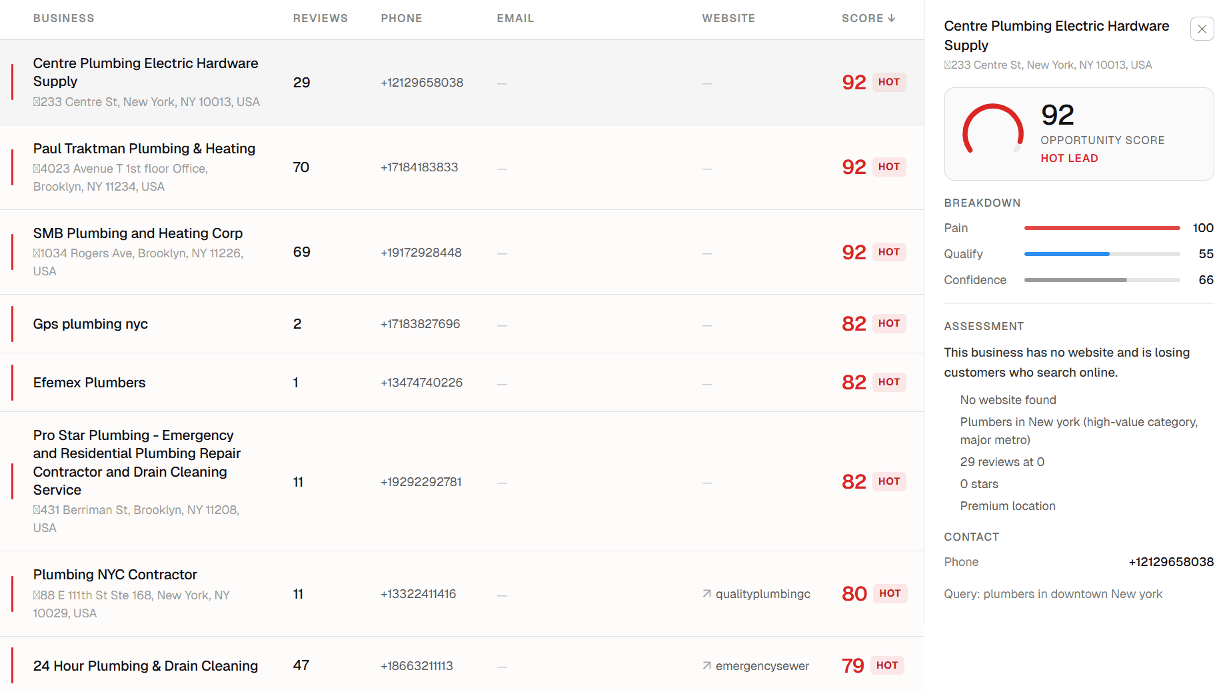Click the location pin on Centre Plumbing's address
The image size is (1229, 690).
(36, 101)
